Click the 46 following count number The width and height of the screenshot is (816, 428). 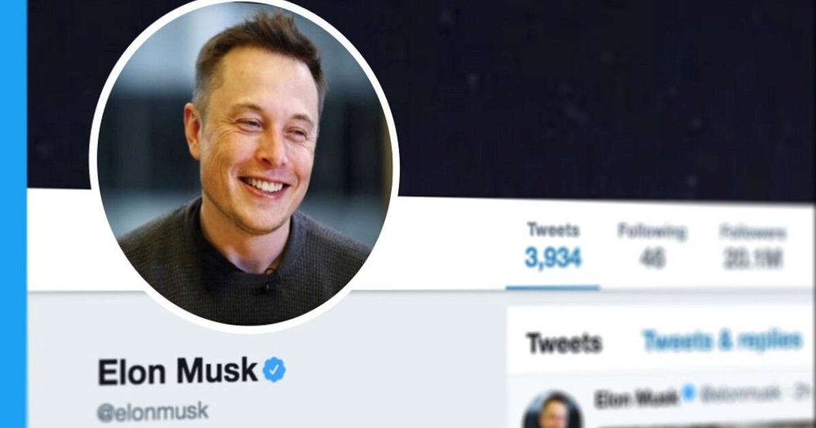[x=651, y=259]
